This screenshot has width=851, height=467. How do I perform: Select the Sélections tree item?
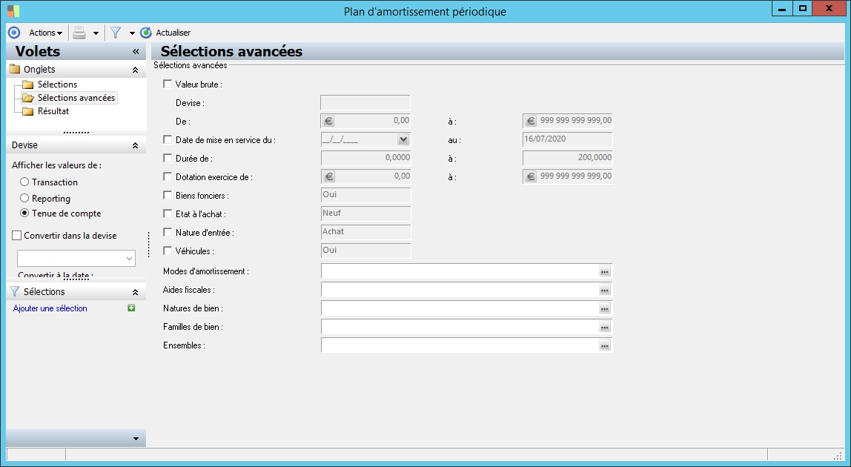tap(57, 85)
